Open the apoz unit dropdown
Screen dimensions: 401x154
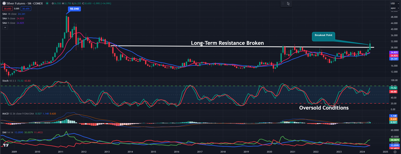coord(393,8)
